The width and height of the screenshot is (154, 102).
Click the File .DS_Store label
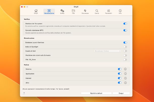coord(31,60)
